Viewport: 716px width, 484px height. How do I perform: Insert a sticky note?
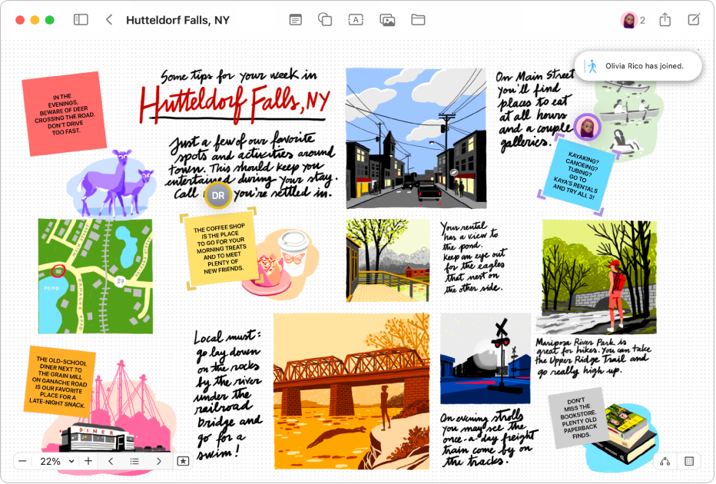(x=296, y=20)
